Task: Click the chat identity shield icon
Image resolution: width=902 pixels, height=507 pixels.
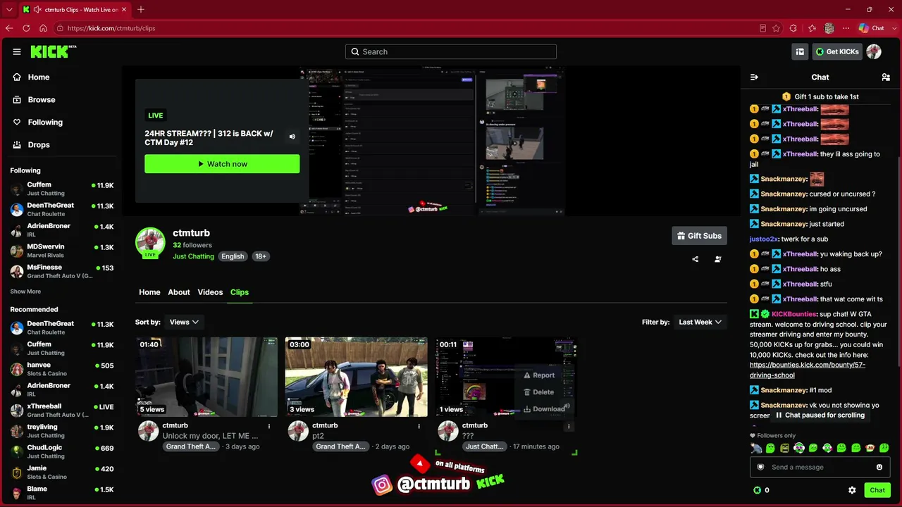Action: tap(760, 467)
